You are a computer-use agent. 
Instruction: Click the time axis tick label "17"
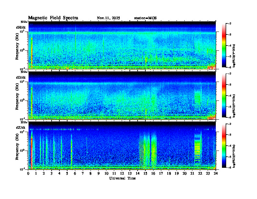point(161,173)
